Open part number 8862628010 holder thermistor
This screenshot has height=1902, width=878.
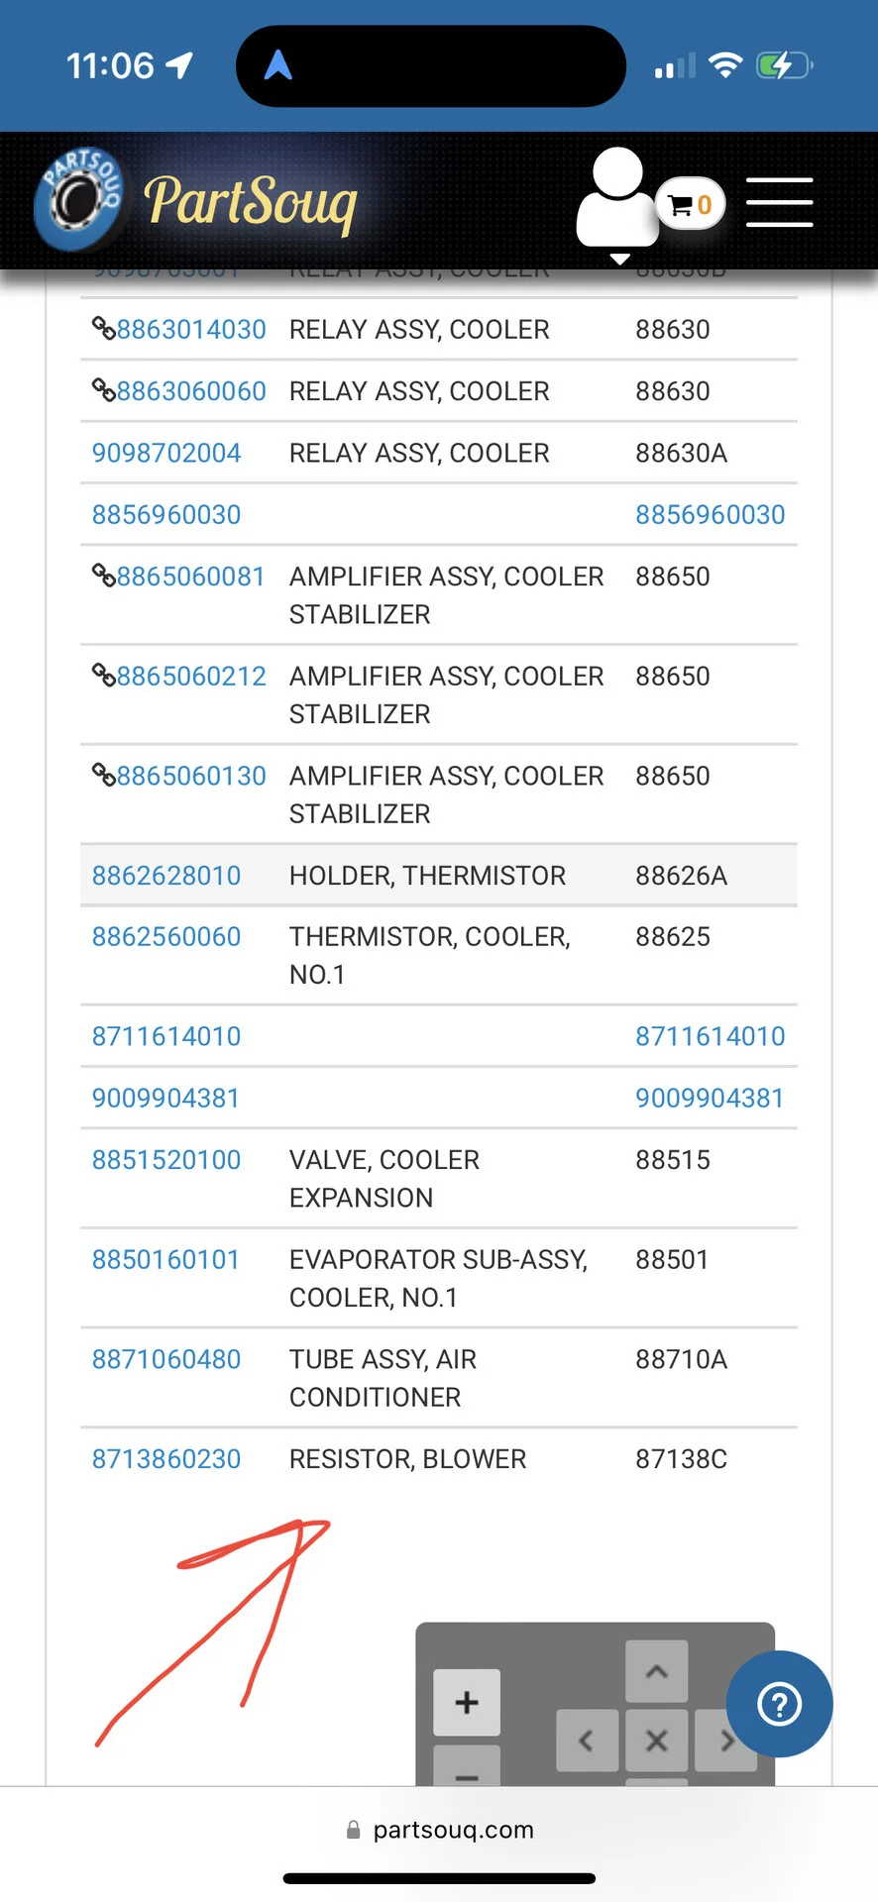[166, 876]
